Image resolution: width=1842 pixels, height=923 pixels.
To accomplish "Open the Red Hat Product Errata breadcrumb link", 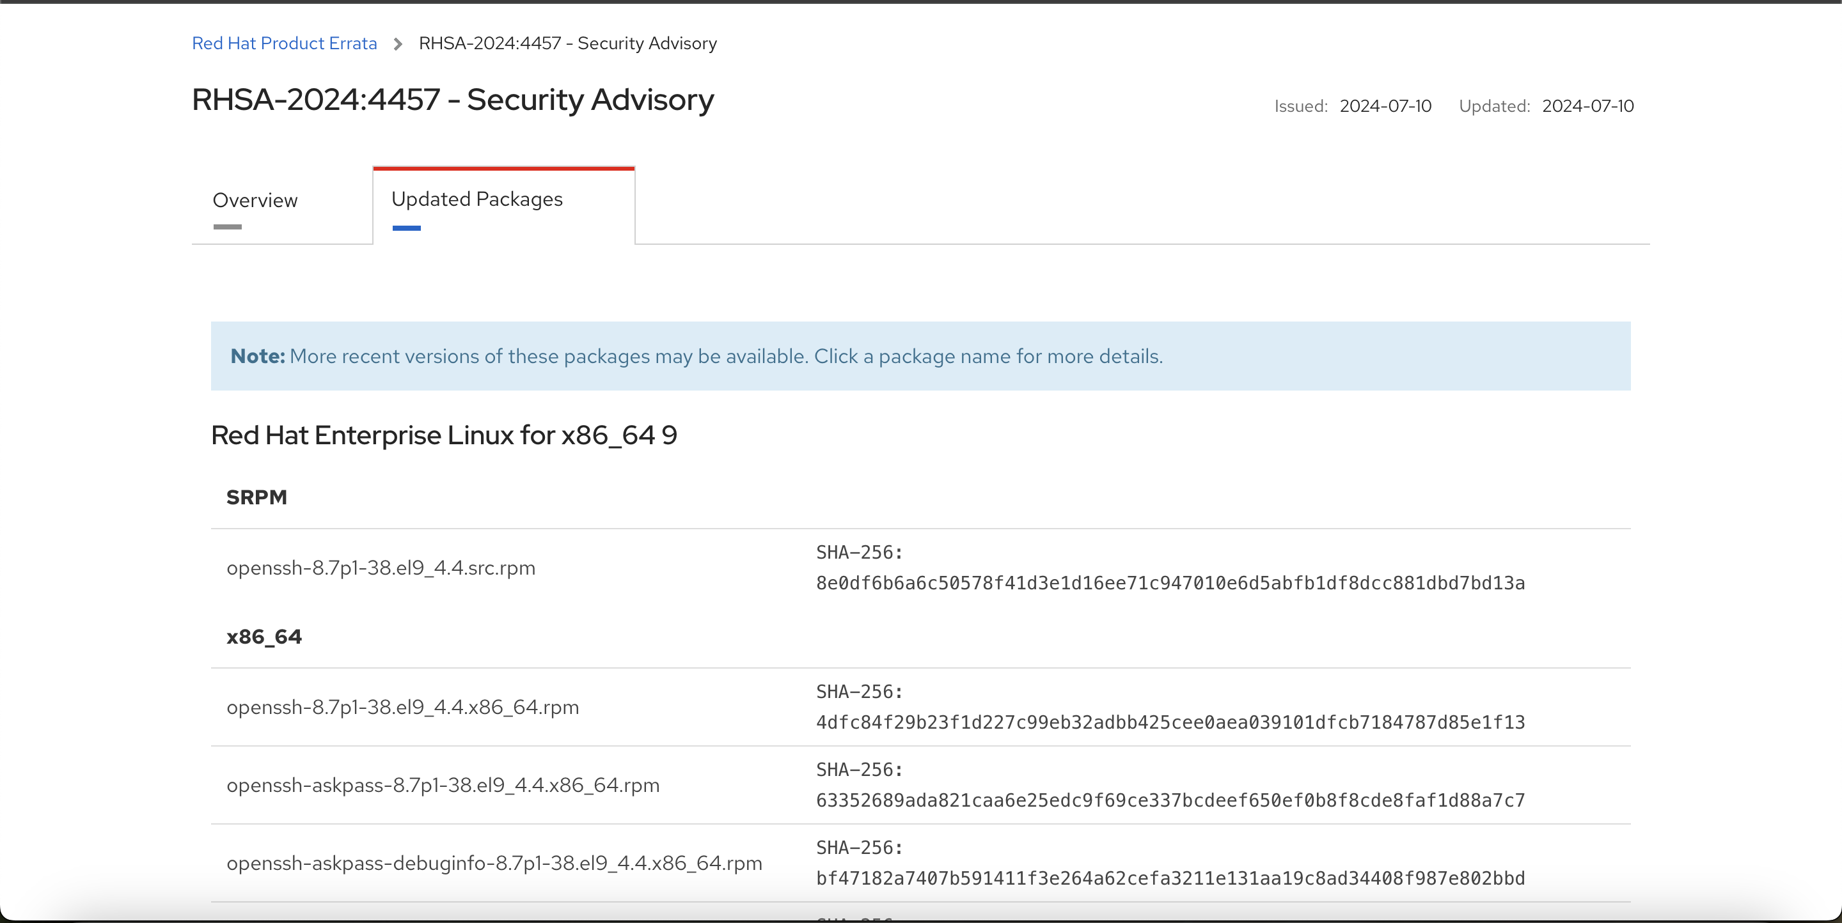I will (x=284, y=43).
